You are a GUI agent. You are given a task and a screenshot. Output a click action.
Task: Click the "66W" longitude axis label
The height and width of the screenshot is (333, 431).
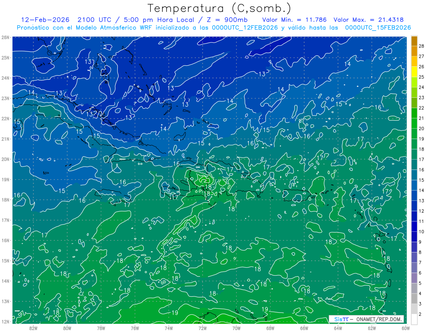304,328
